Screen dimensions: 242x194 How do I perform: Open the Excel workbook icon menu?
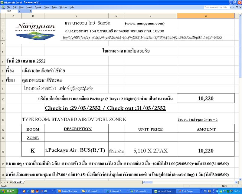[3, 7]
